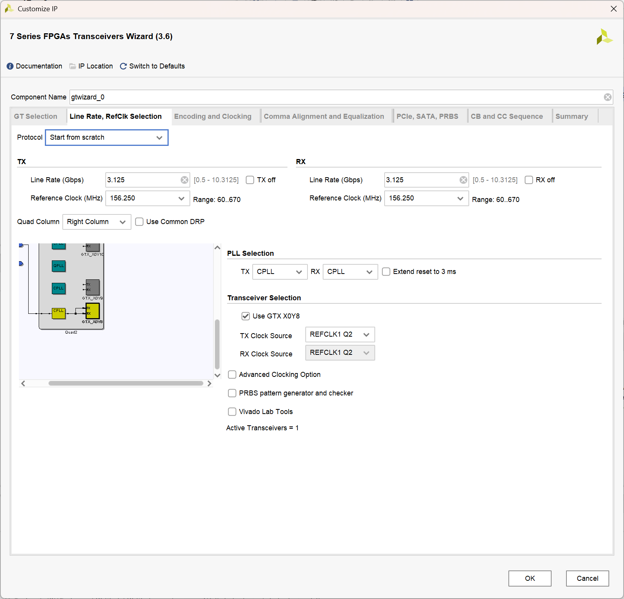Enable Extend reset to 3 ms
This screenshot has width=624, height=599.
386,272
